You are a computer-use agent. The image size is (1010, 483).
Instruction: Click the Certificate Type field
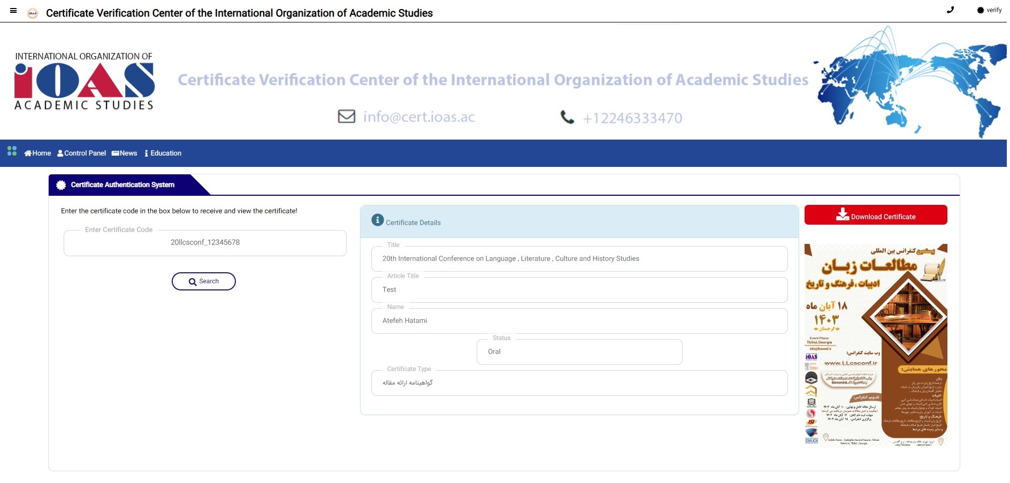click(579, 383)
